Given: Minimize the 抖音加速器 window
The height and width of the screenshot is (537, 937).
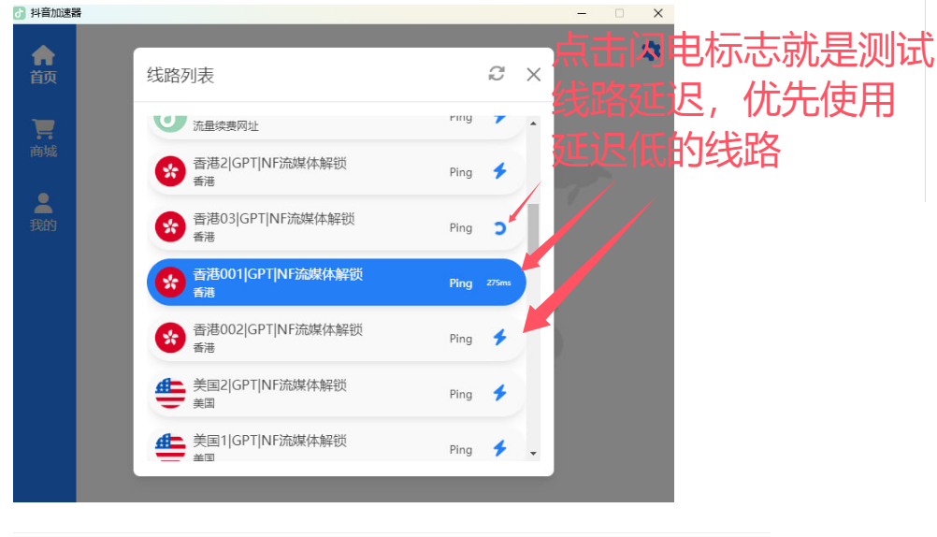Looking at the screenshot, I should click(x=582, y=13).
